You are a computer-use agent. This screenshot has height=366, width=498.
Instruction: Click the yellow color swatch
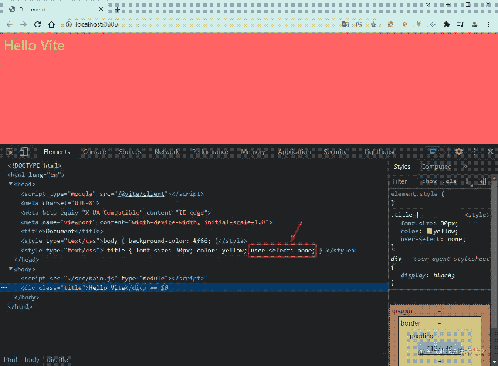pos(430,231)
